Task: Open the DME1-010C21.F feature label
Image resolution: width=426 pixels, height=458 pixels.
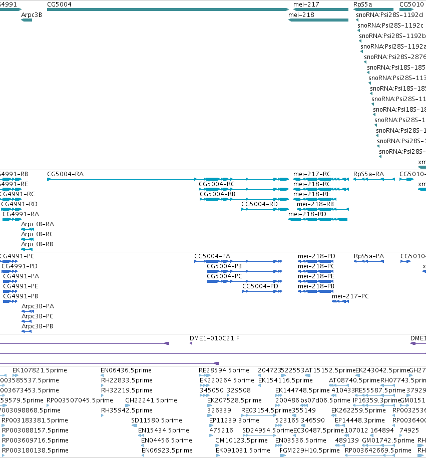Action: 214,338
